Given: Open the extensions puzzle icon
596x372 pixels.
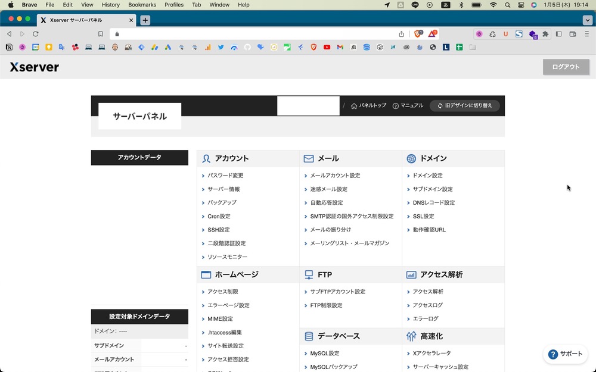Looking at the screenshot, I should 545,34.
